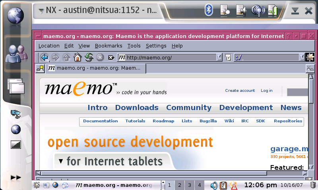Reload the page with green arrows icon
This screenshot has height=190, width=318.
[89, 57]
